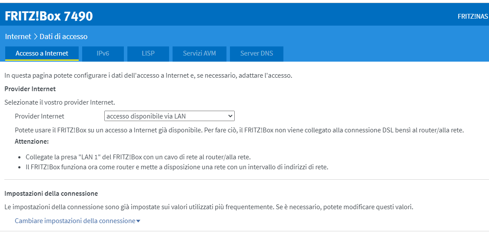Click the 'In questa pagina potete configurare' intro
Screen dimensions: 489x250
[148, 76]
